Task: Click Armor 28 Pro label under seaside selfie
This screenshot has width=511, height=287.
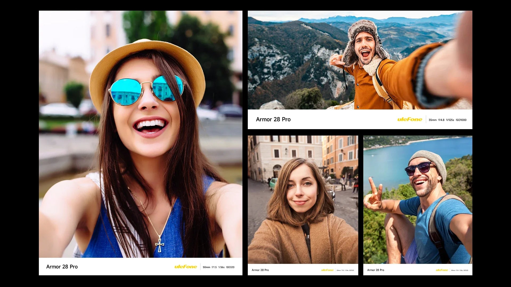Action: (x=376, y=270)
